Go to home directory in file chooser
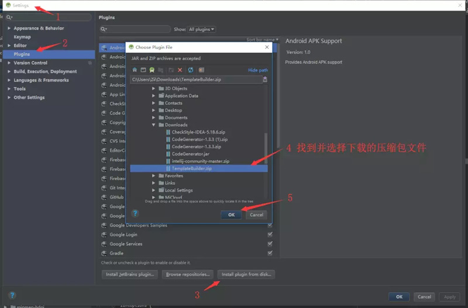 (x=135, y=70)
